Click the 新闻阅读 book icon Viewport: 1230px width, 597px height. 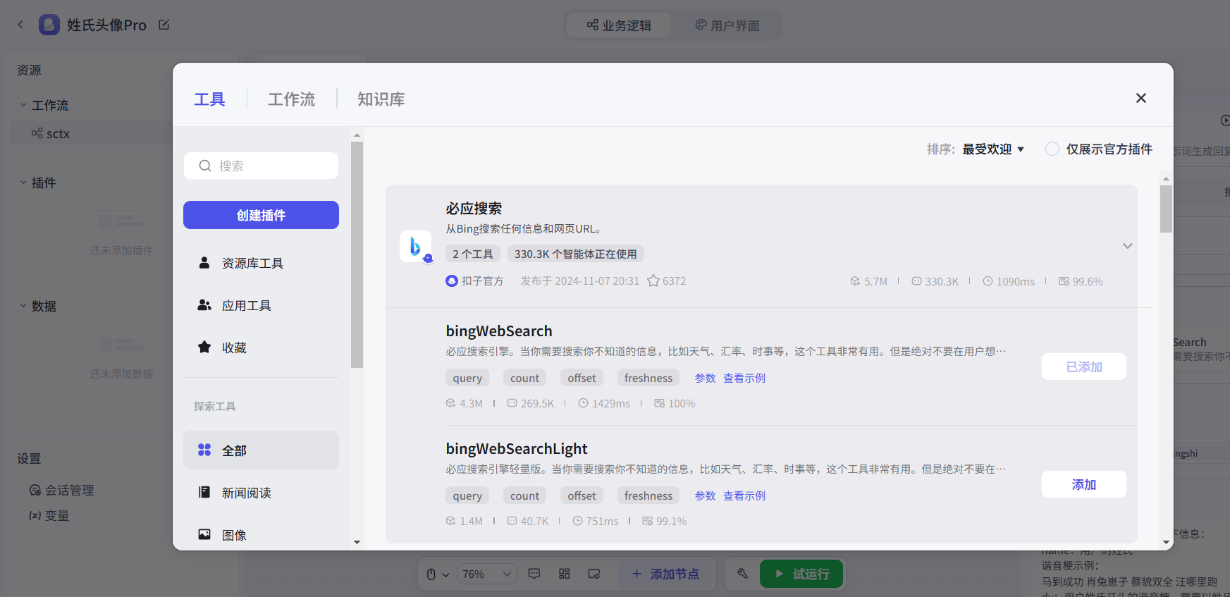click(204, 492)
